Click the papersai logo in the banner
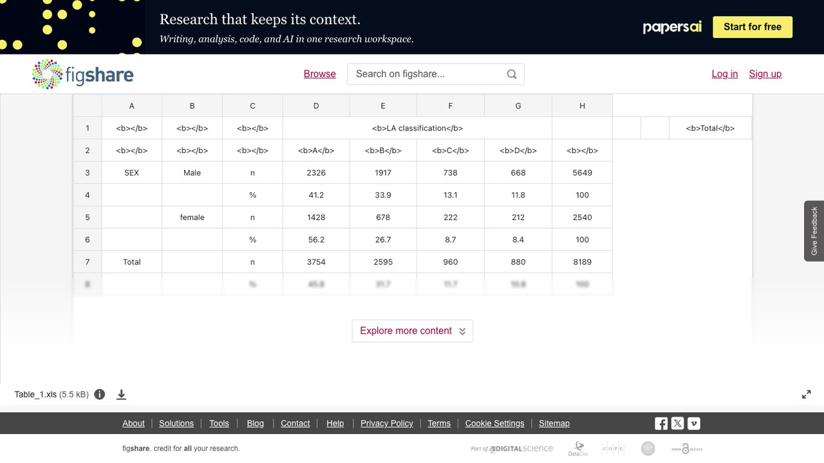 [x=672, y=27]
